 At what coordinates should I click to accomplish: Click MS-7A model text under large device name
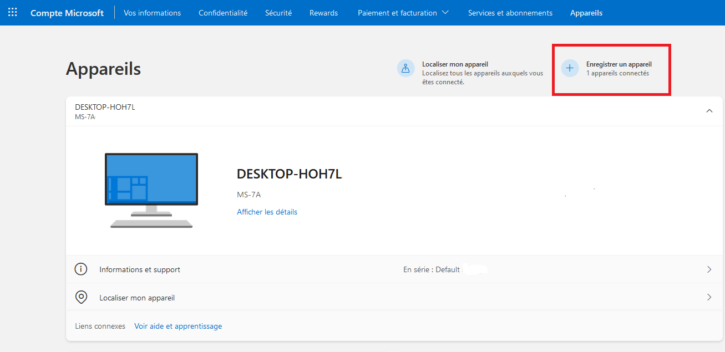click(249, 195)
